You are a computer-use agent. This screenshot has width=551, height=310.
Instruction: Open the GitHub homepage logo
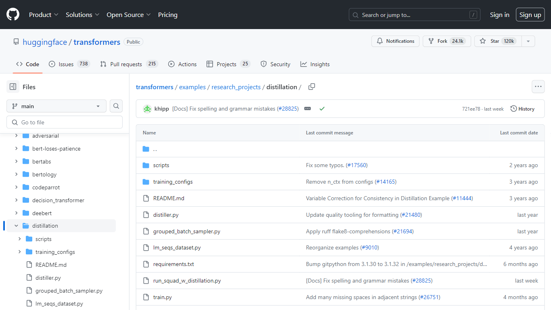pyautogui.click(x=13, y=15)
